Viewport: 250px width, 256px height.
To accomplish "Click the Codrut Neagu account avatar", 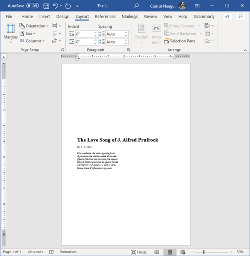I will point(182,6).
